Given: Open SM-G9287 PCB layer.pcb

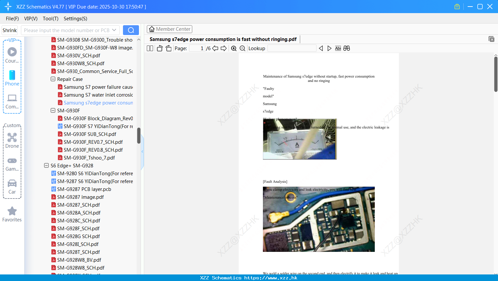Looking at the screenshot, I should click(x=81, y=189).
